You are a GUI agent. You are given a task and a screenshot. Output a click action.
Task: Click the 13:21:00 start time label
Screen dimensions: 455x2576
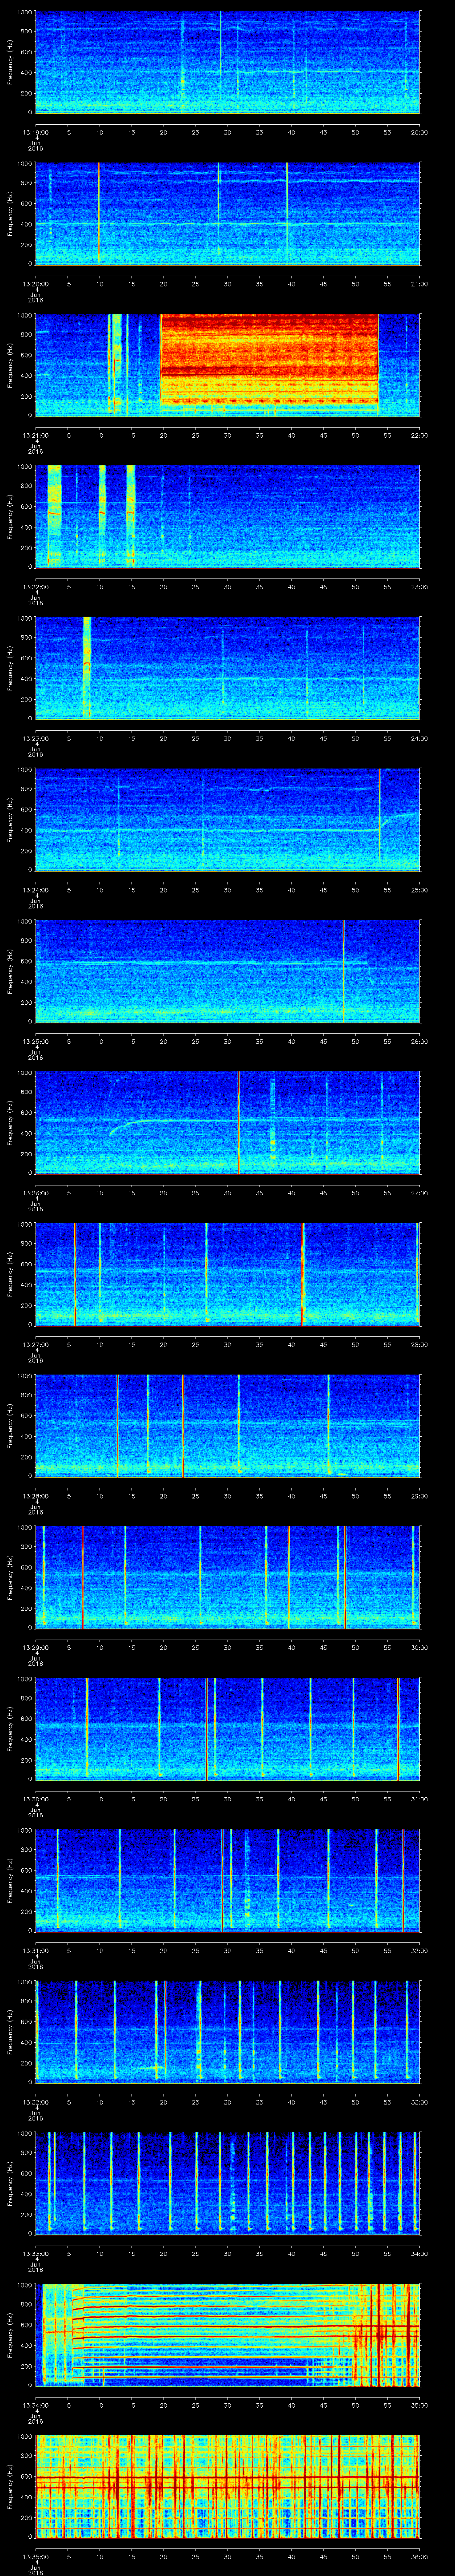tap(35, 435)
